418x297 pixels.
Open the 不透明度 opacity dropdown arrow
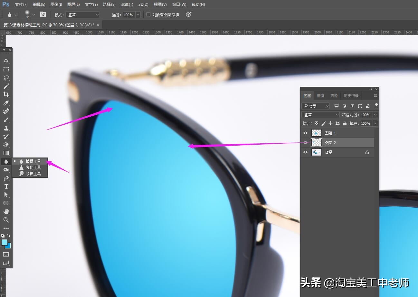[x=375, y=115]
